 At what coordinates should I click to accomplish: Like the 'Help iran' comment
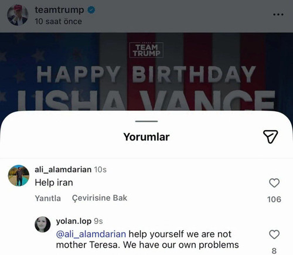[274, 183]
